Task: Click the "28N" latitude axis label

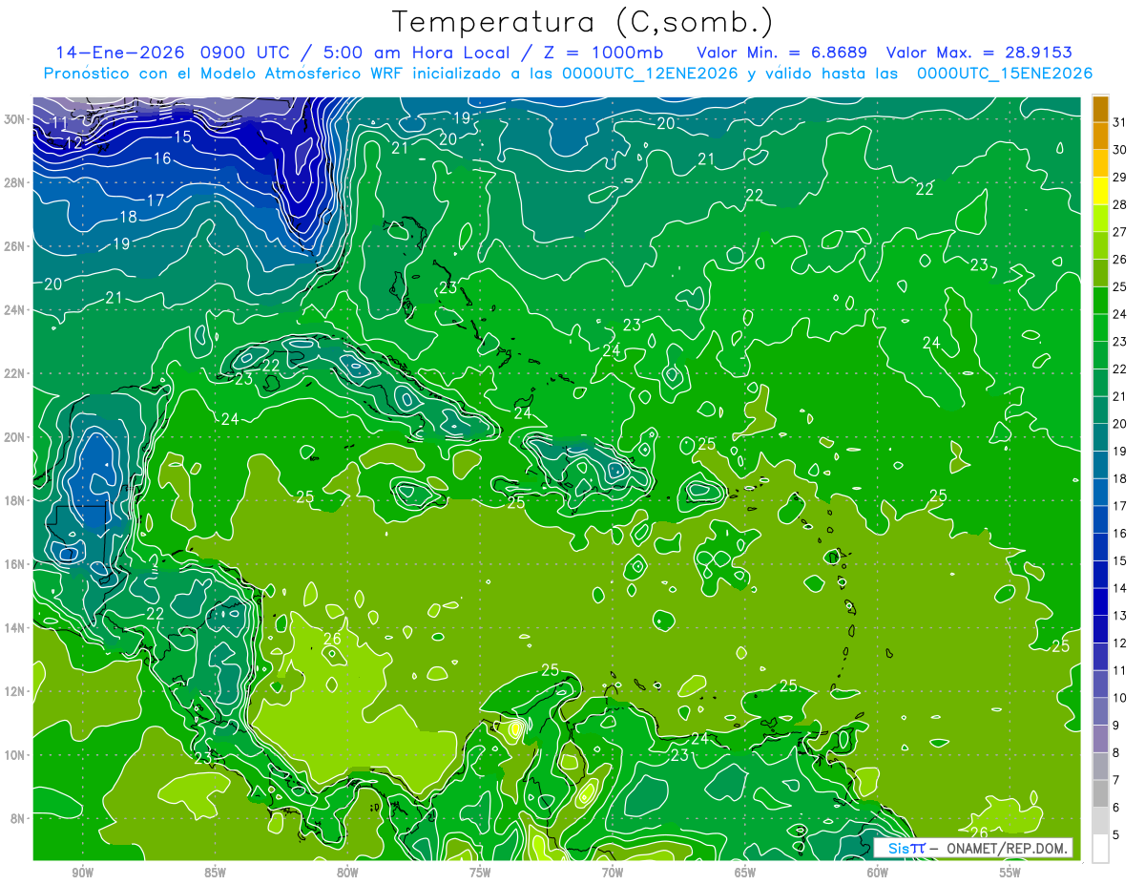Action: [16, 182]
